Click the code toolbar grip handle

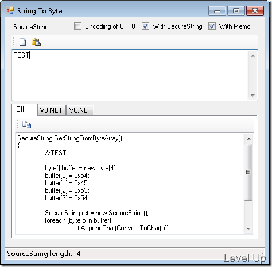click(18, 124)
